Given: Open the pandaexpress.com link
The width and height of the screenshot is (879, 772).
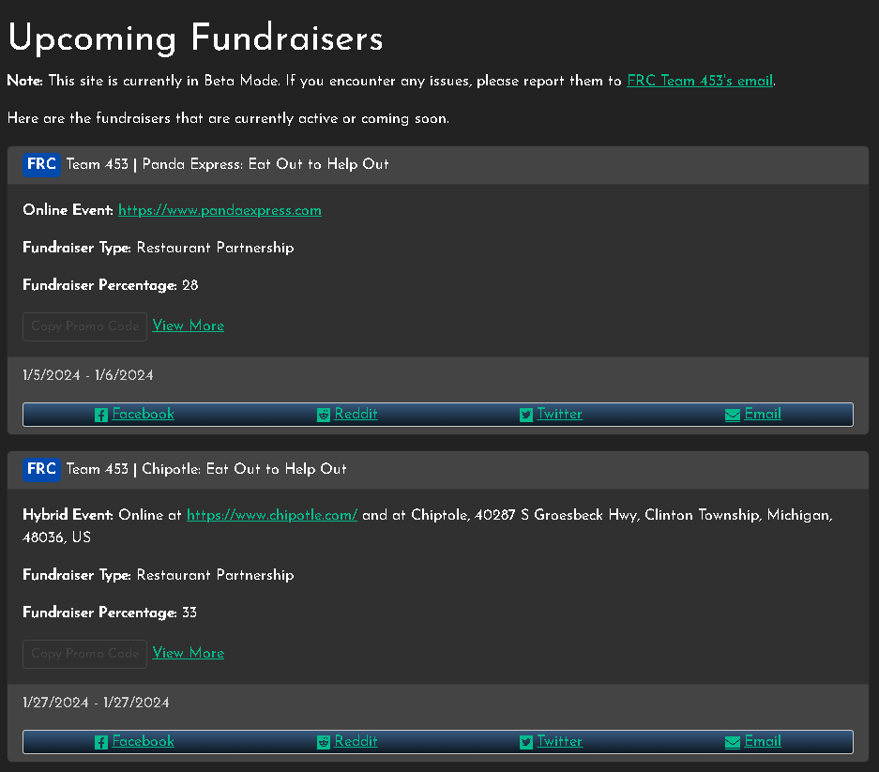Looking at the screenshot, I should pos(220,210).
